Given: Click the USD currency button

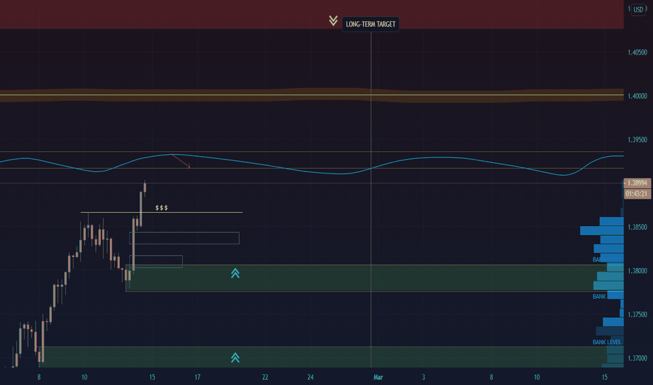Looking at the screenshot, I should pos(638,10).
